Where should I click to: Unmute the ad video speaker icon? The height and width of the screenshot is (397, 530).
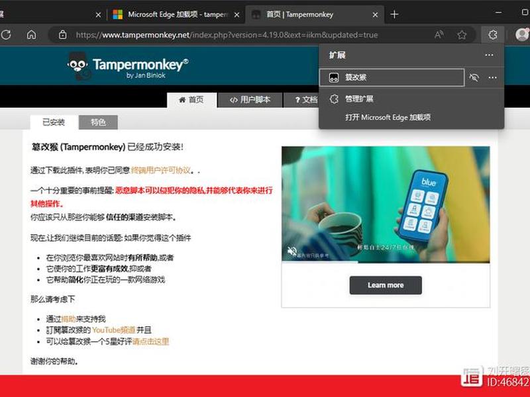pyautogui.click(x=291, y=251)
